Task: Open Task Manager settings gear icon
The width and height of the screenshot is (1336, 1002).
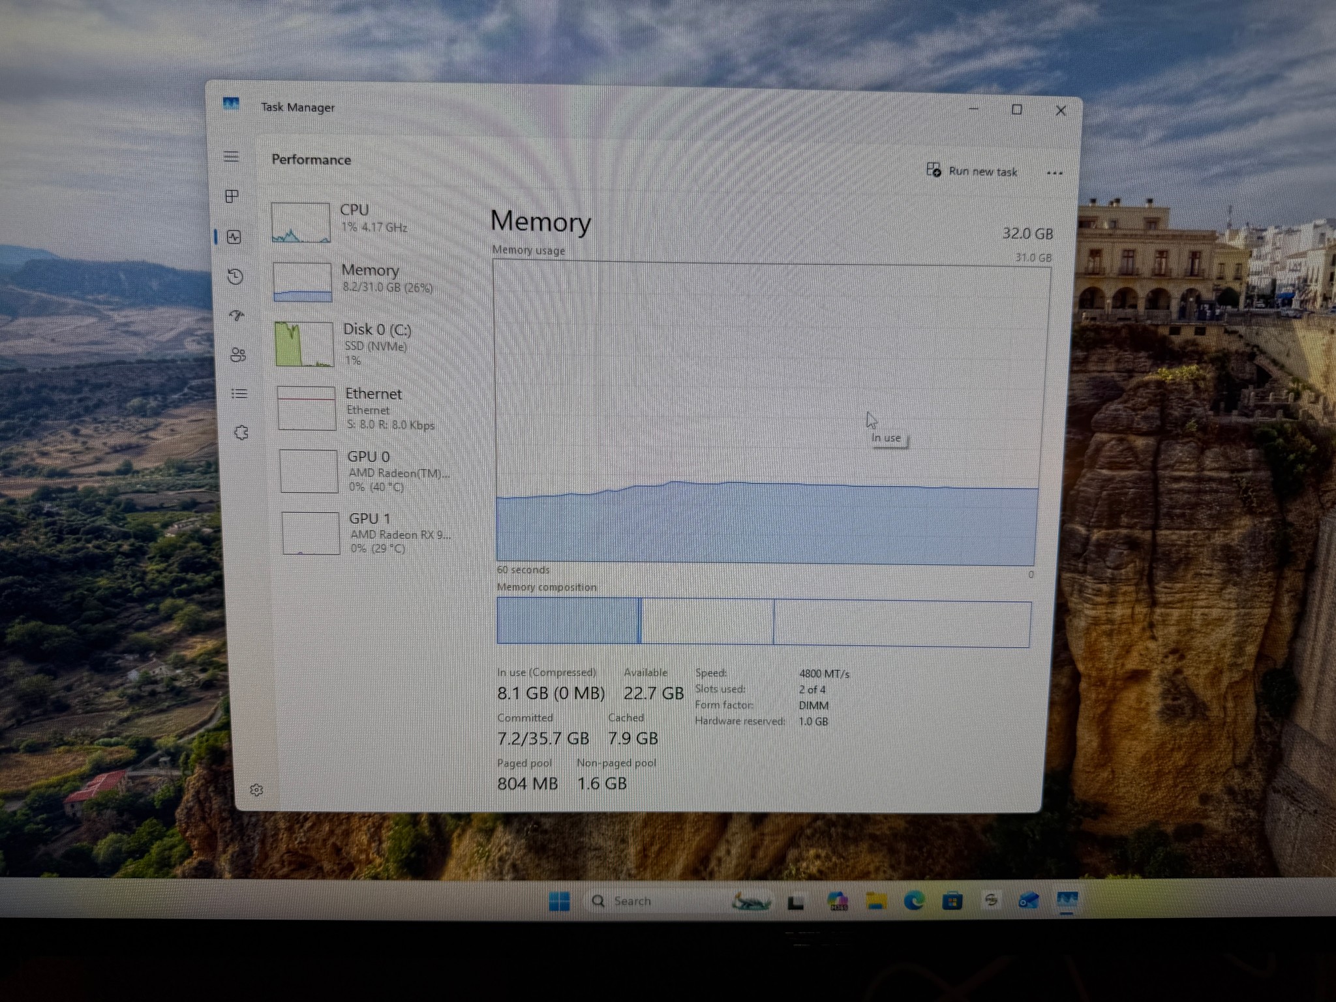Action: coord(256,790)
